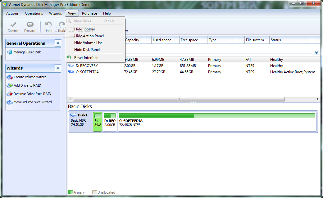Close the open View menu

tap(72, 13)
